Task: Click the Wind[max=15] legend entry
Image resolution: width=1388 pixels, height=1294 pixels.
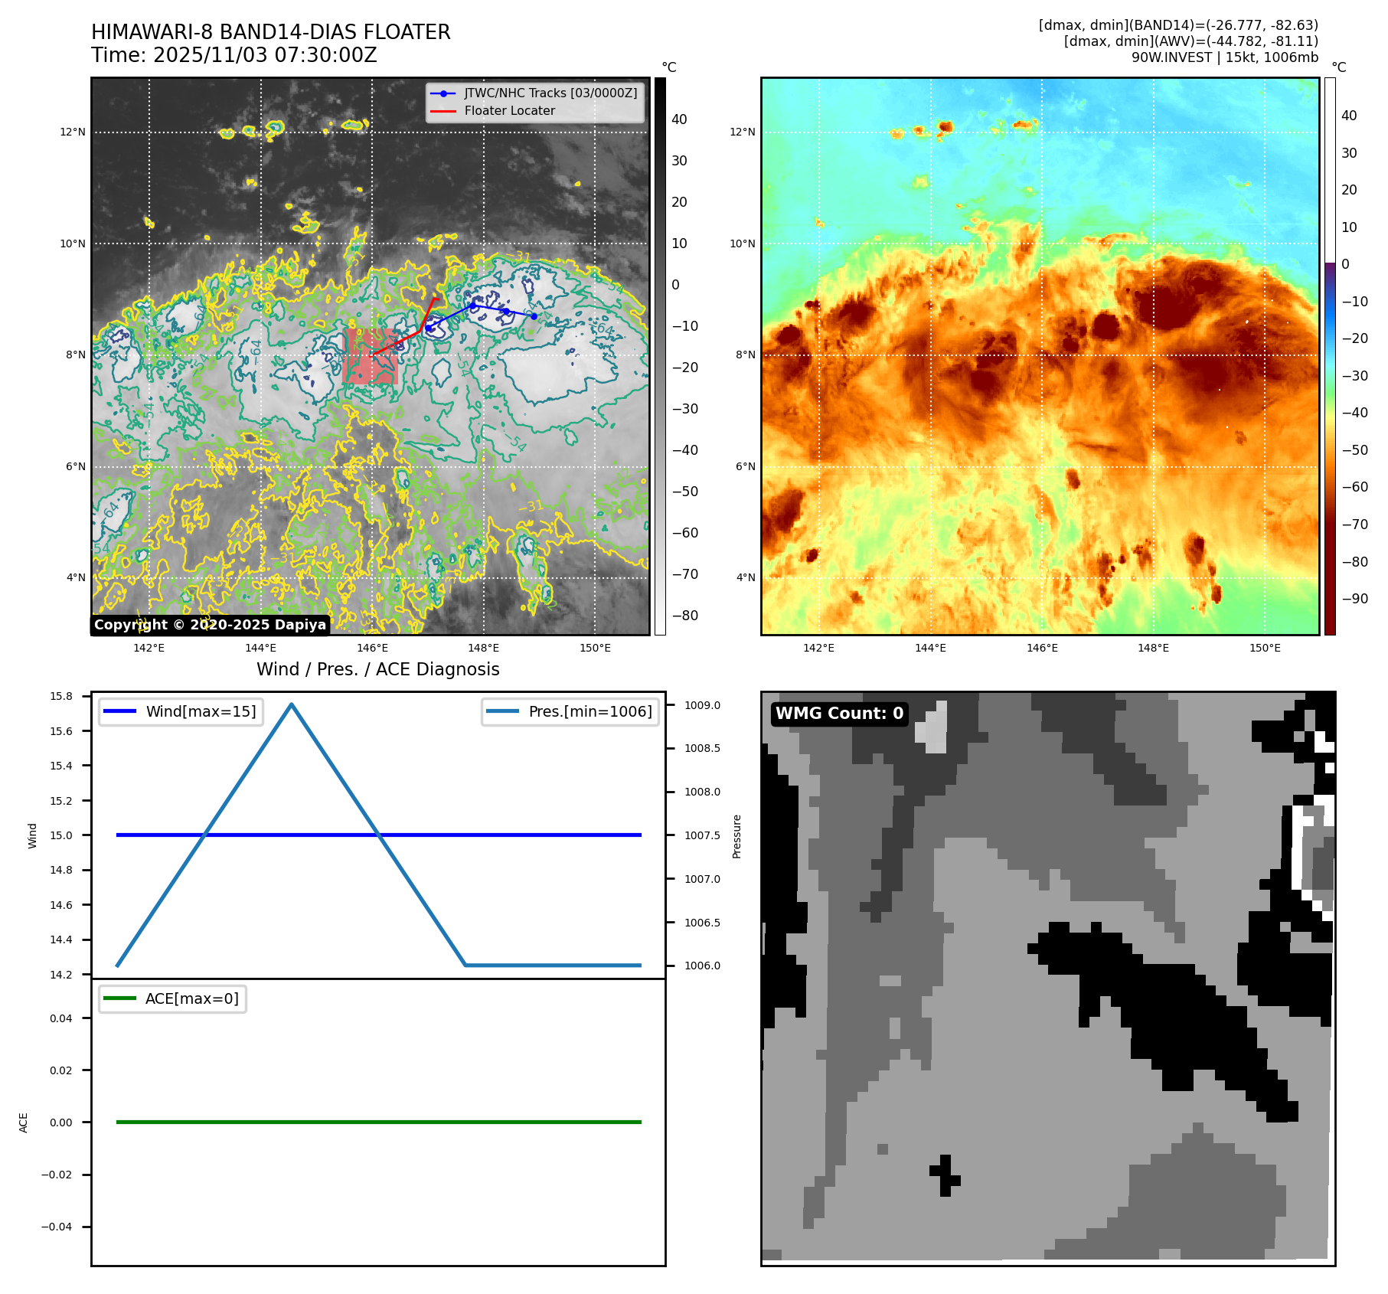Action: pos(181,711)
